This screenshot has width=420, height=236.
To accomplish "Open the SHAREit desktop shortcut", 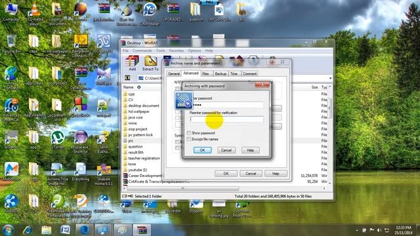I will click(11, 203).
